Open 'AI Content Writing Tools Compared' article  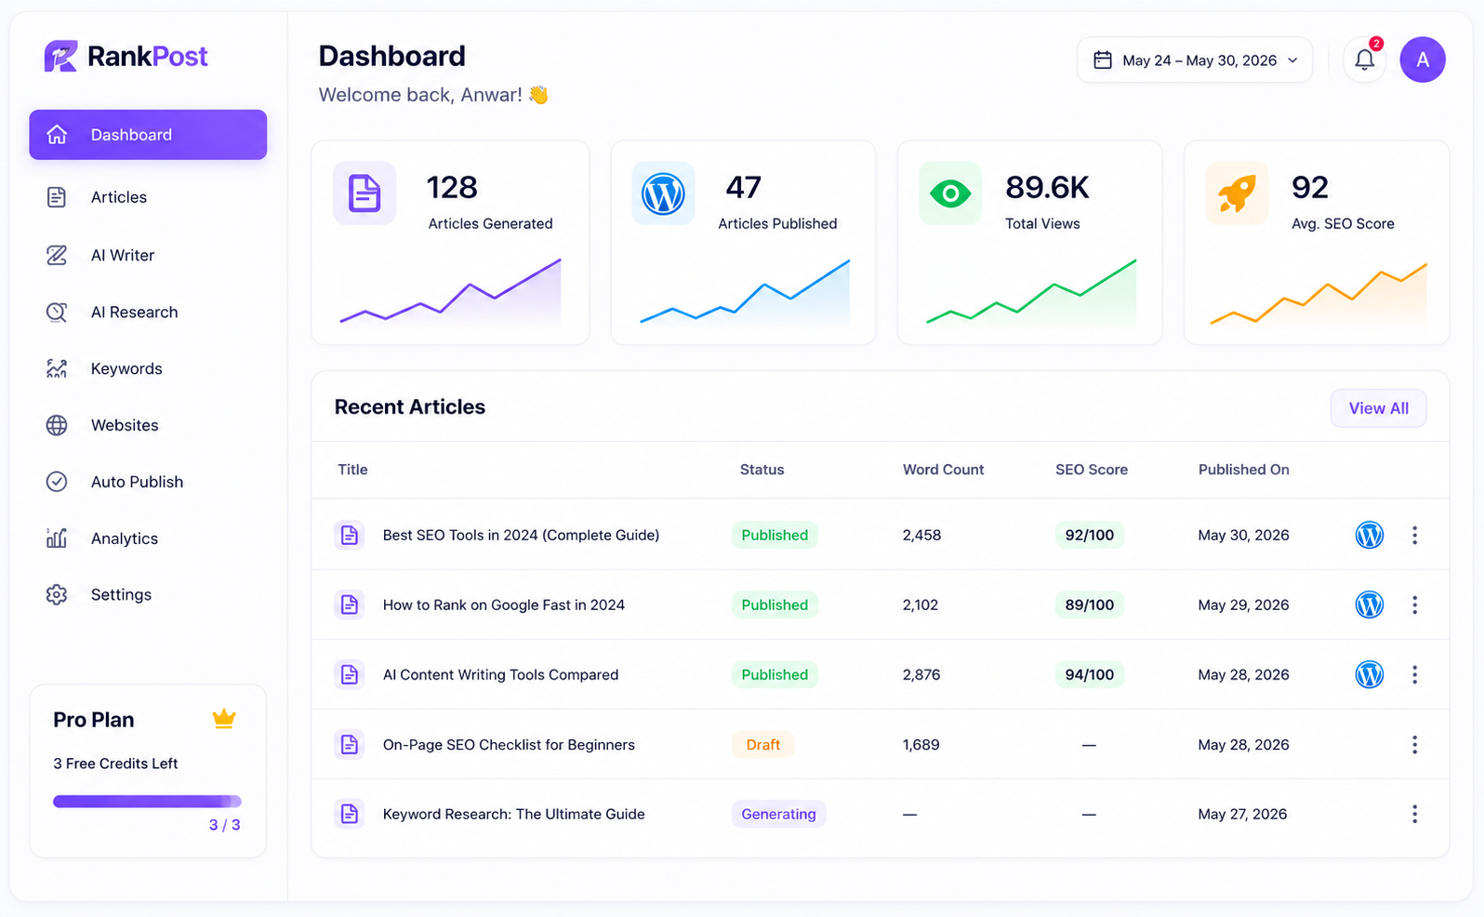point(500,674)
